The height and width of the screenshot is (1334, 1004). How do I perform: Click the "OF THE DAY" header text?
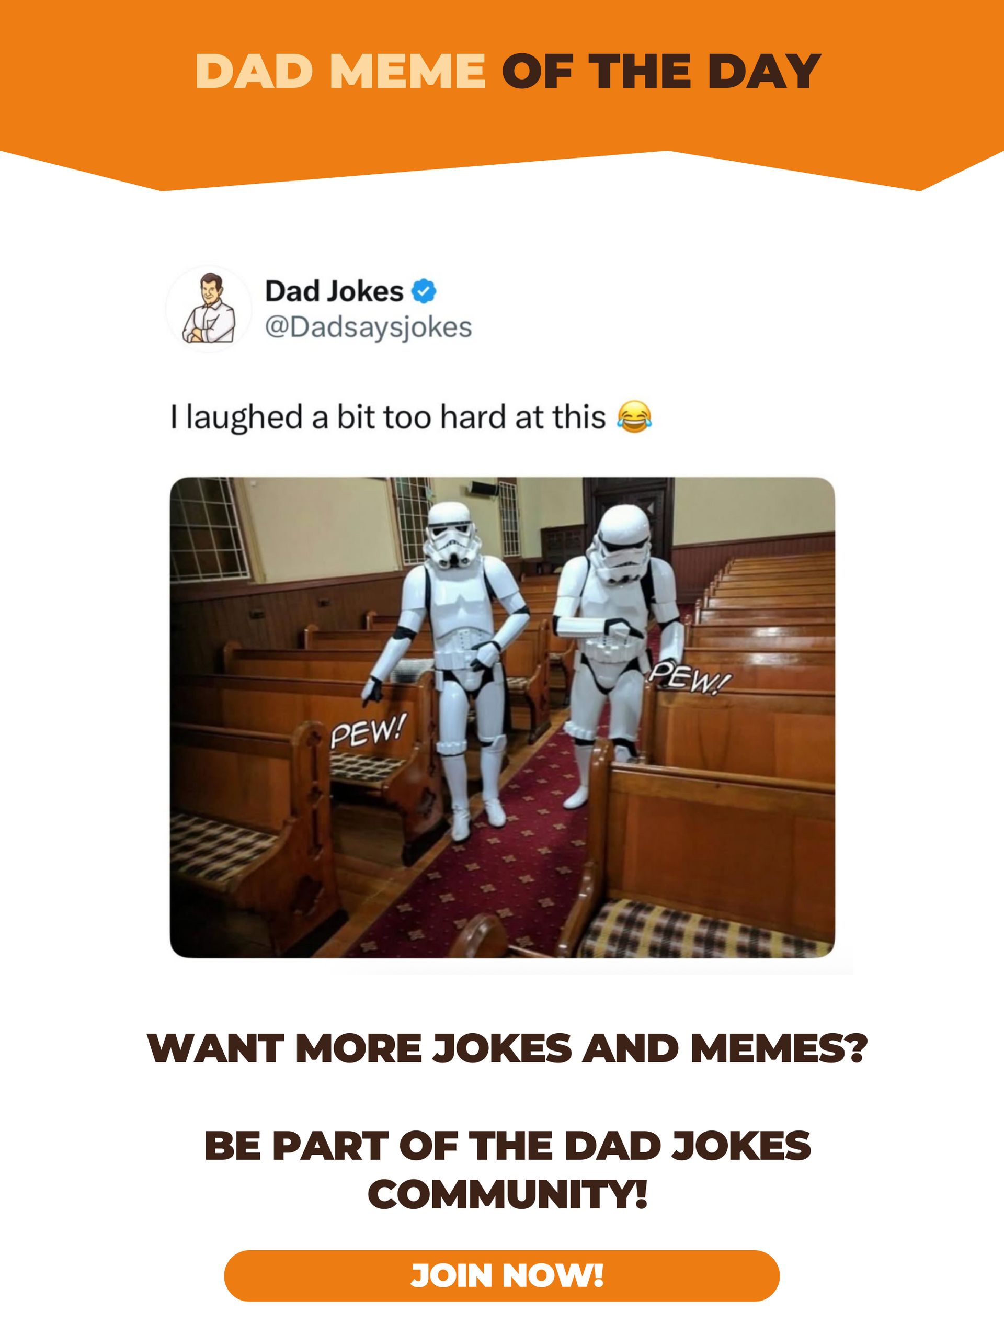[x=661, y=72]
